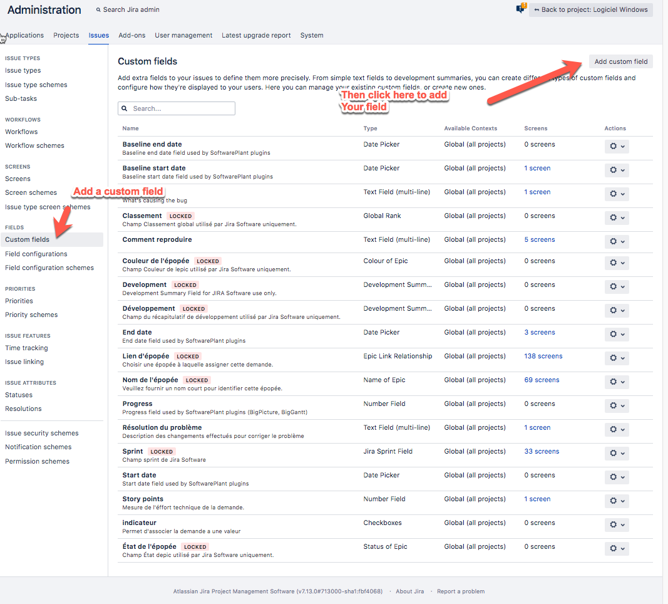The height and width of the screenshot is (604, 668).
Task: Open the Latest upgrade report tab
Action: (256, 35)
